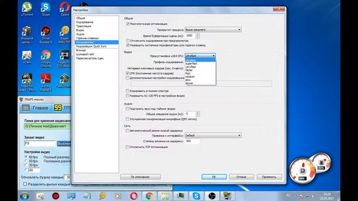Click the По умолчанию button
The image size is (358, 201).
pos(140,177)
